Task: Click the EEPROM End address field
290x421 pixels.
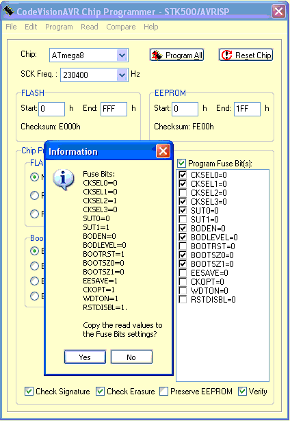Action: click(247, 109)
